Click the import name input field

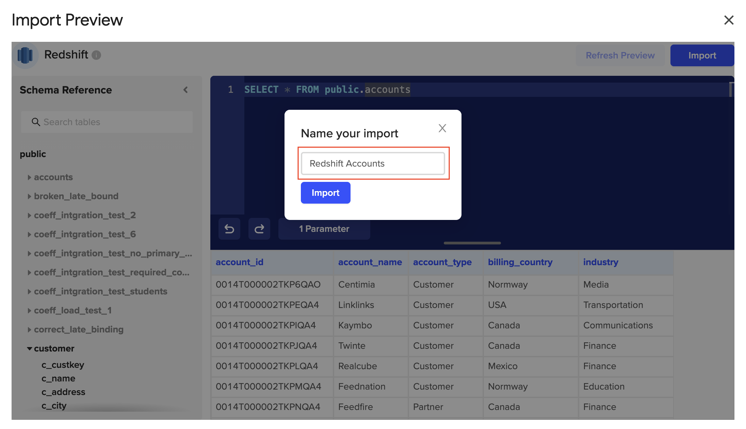[373, 164]
